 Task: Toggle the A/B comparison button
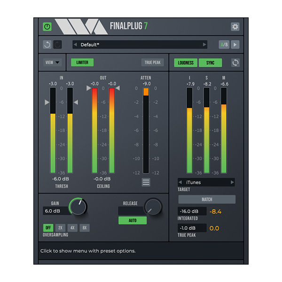tap(224, 45)
